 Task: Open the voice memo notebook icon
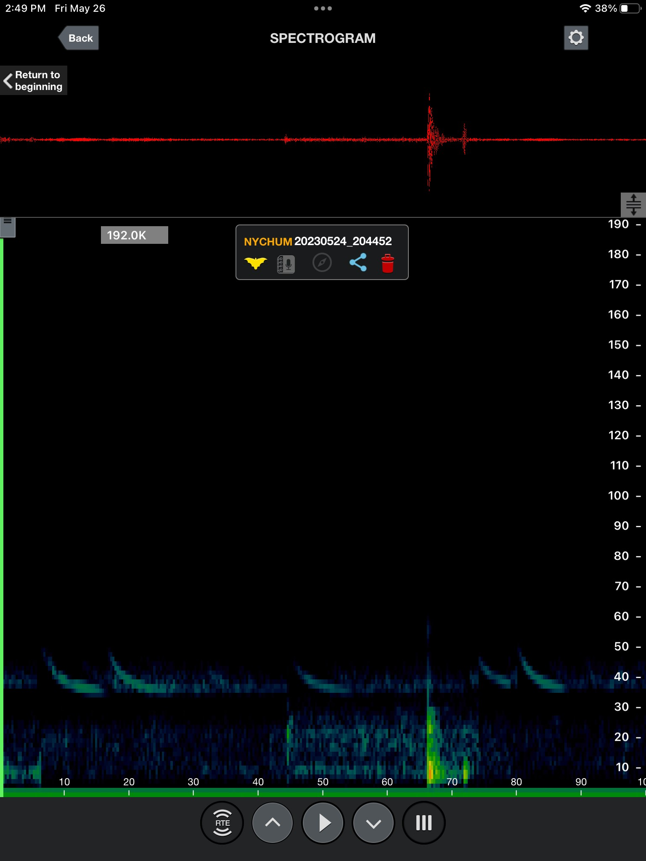point(286,264)
